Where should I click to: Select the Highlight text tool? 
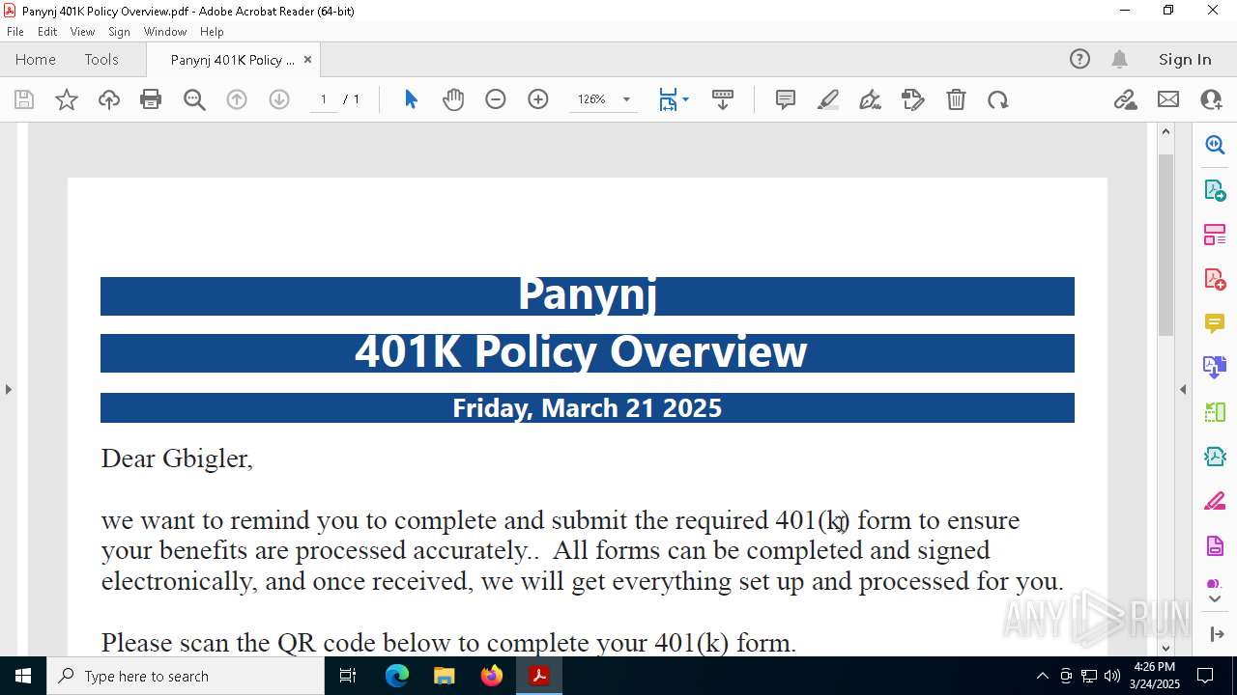click(x=828, y=99)
